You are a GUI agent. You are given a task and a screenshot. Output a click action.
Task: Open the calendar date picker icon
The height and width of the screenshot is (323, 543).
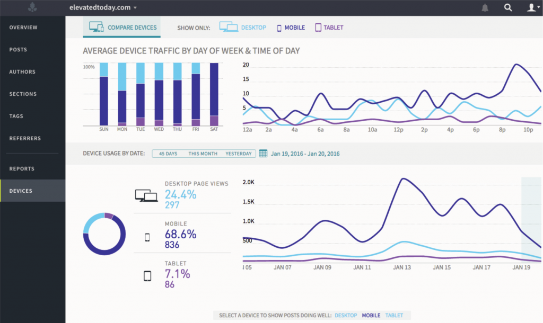pyautogui.click(x=263, y=154)
